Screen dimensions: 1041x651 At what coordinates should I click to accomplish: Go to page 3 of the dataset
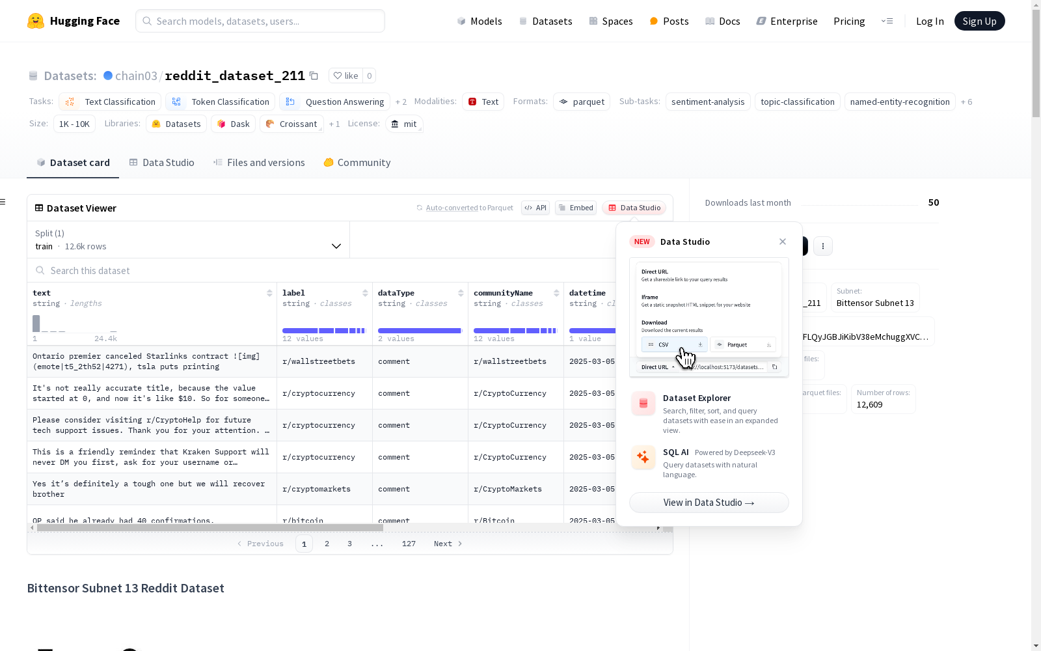349,544
